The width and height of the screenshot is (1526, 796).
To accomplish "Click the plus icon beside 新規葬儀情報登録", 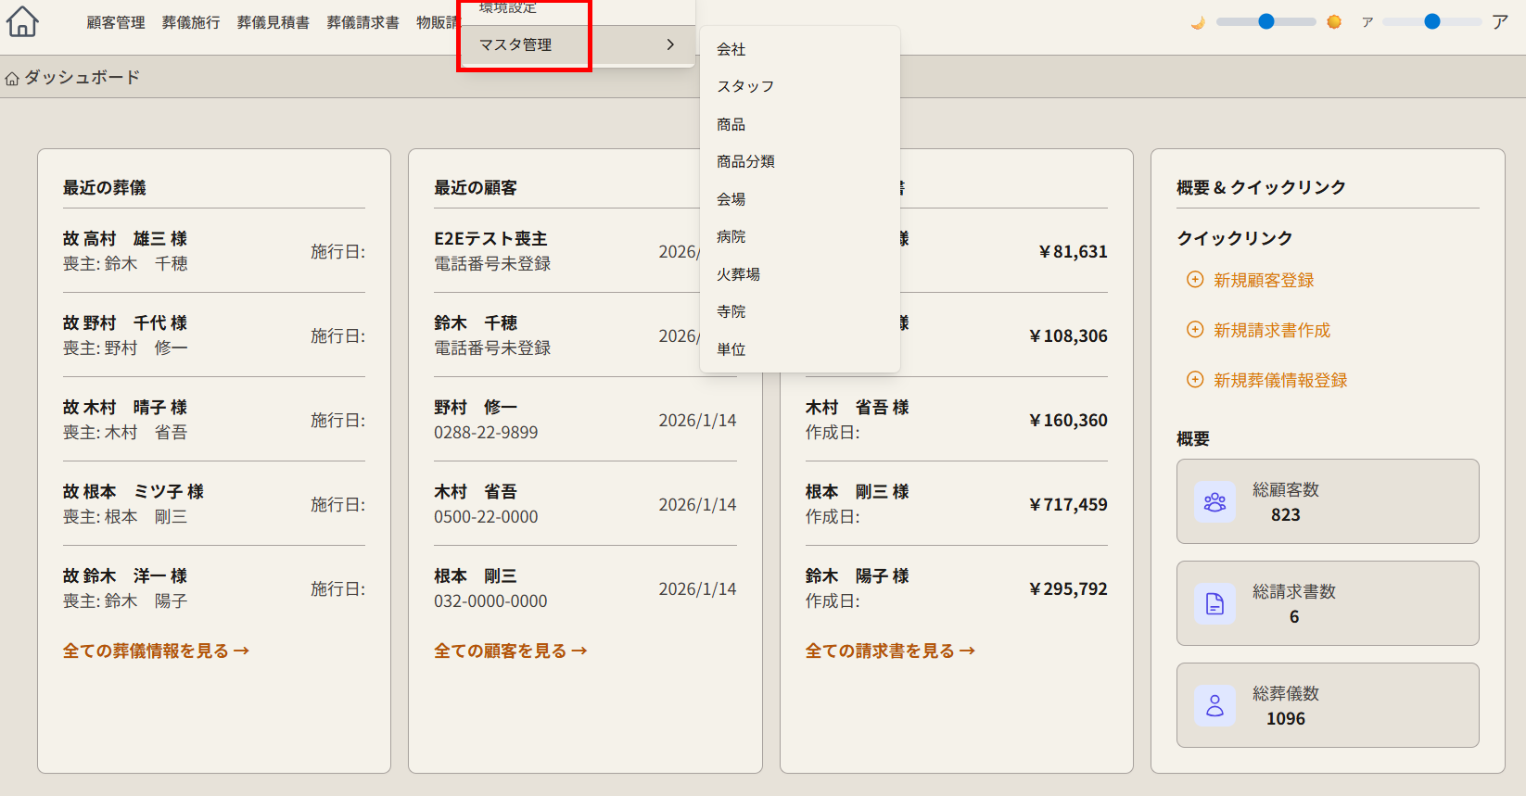I will point(1195,380).
